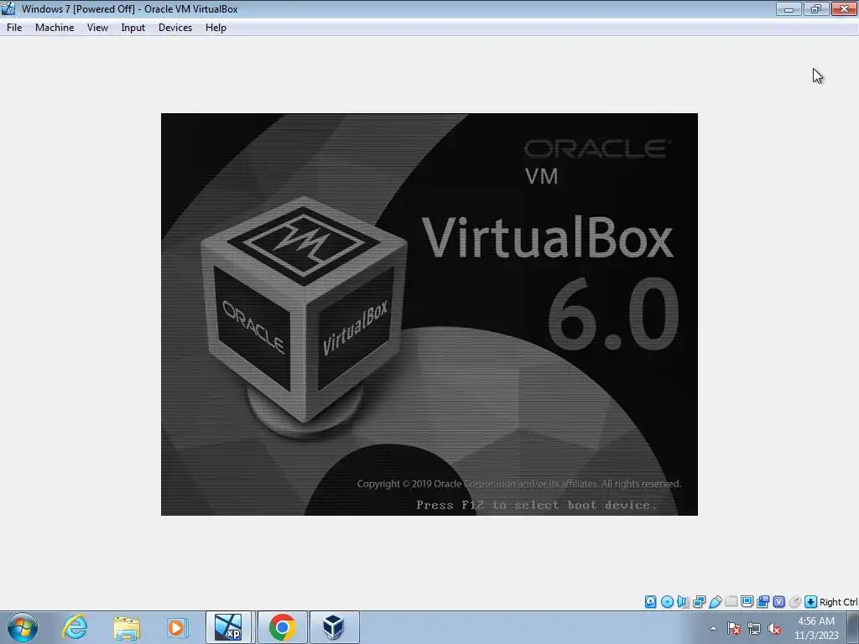
Task: Click the shared folders status icon
Action: 731,602
